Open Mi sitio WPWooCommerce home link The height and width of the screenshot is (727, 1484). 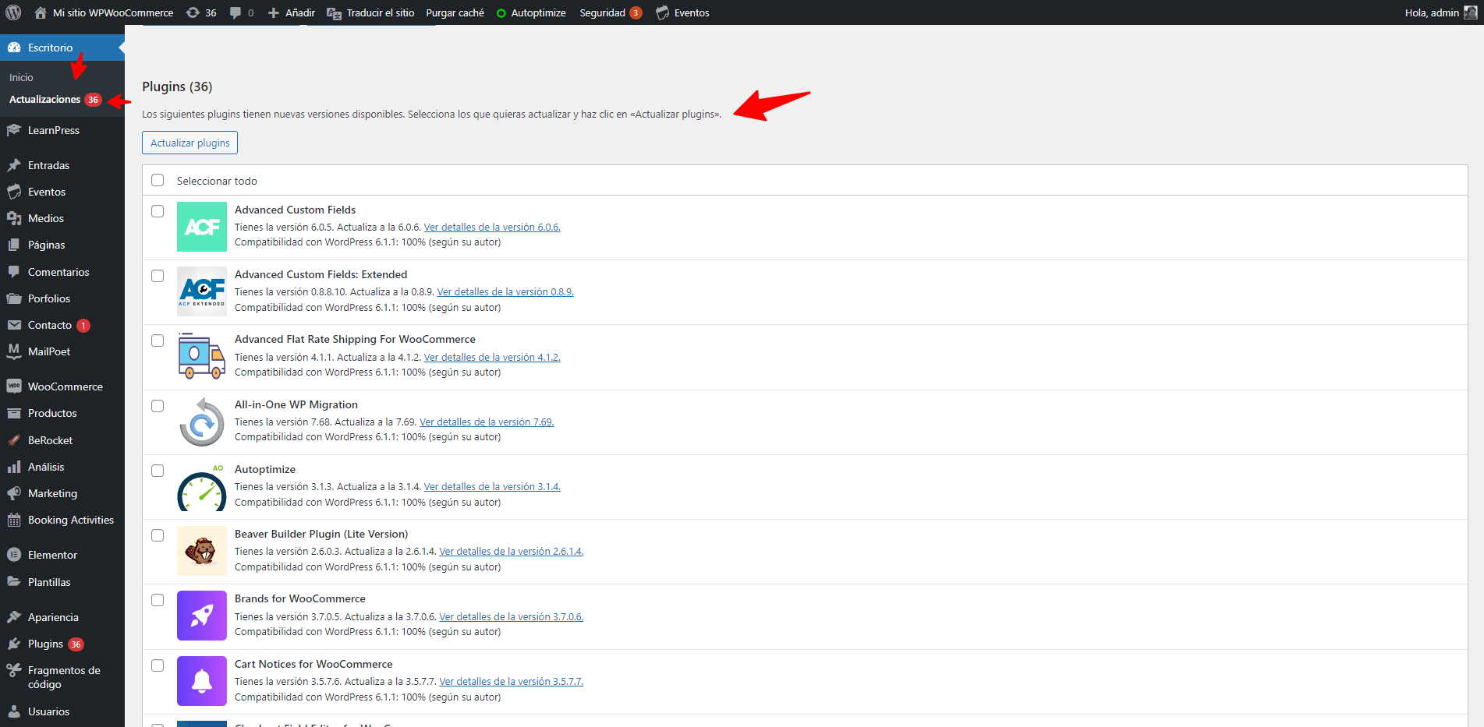104,12
